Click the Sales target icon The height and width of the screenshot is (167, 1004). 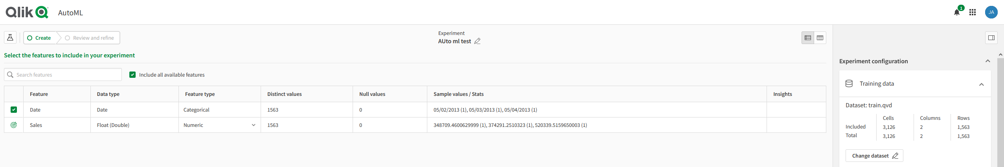(14, 125)
